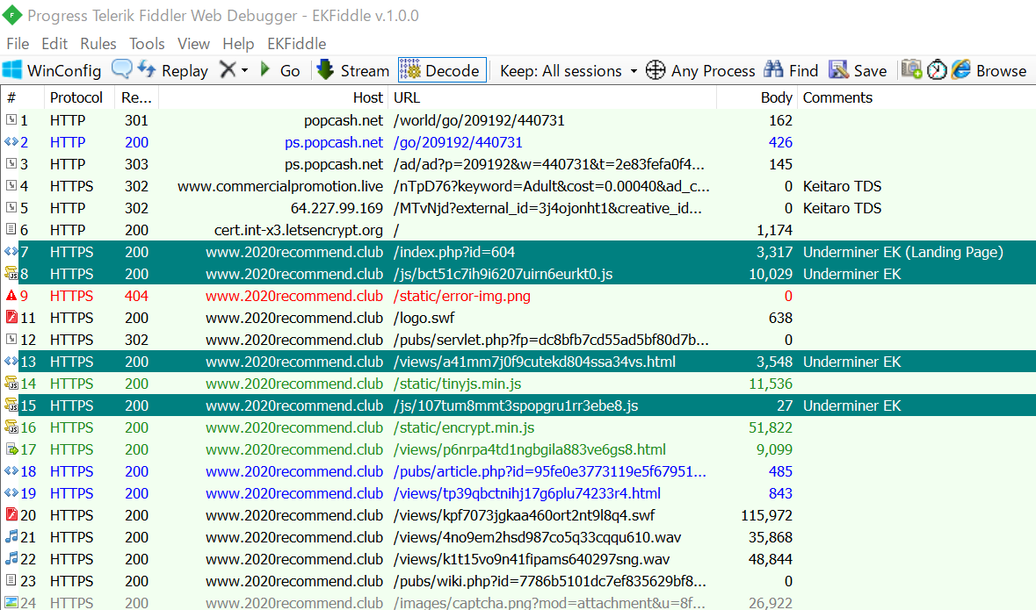The width and height of the screenshot is (1036, 610).
Task: Click the www.commercialpromotion.live host cell
Action: (280, 186)
